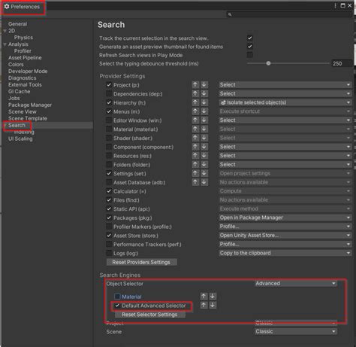
Task: Open External Tools preferences
Action: 25,84
